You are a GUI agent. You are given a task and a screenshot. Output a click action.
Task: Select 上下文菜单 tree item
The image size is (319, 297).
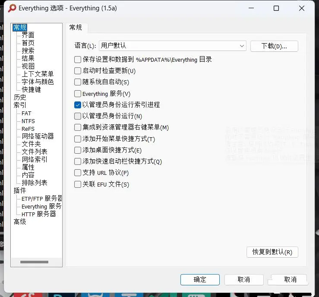pyautogui.click(x=38, y=74)
